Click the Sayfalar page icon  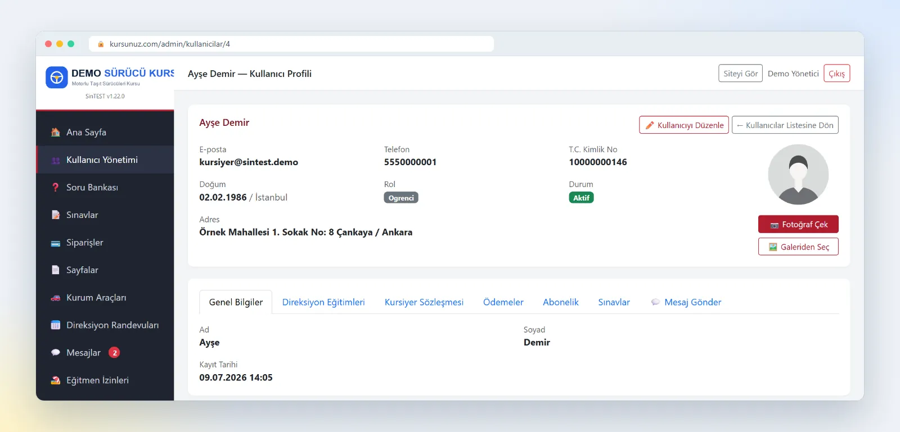tap(56, 270)
